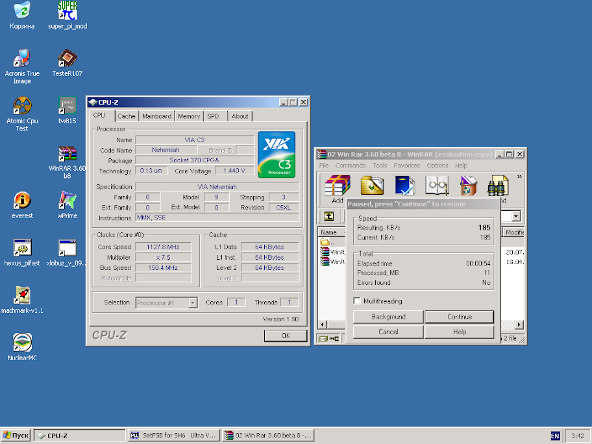
Task: Select the TesteR107 desktop icon
Action: (68, 63)
